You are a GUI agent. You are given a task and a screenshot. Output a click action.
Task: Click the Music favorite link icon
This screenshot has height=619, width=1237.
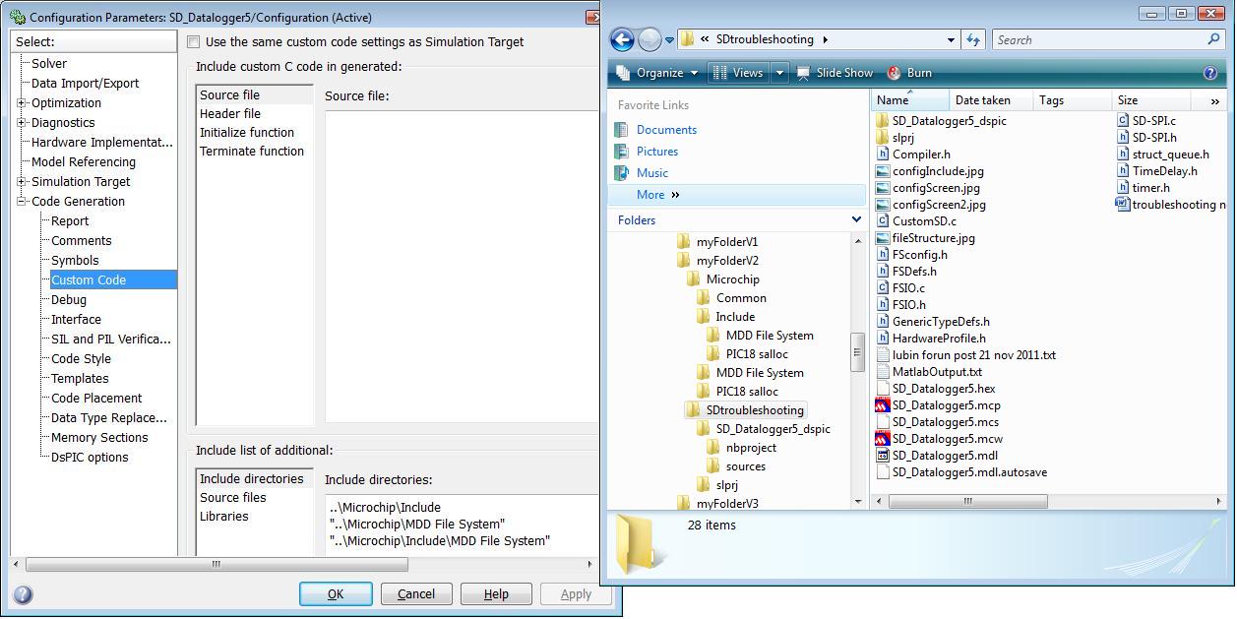point(621,173)
